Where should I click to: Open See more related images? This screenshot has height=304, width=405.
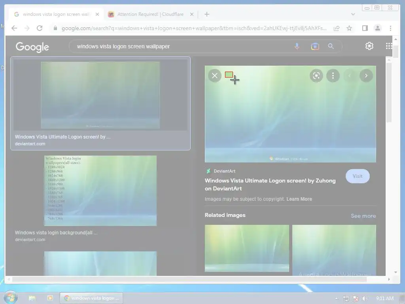[x=363, y=216]
